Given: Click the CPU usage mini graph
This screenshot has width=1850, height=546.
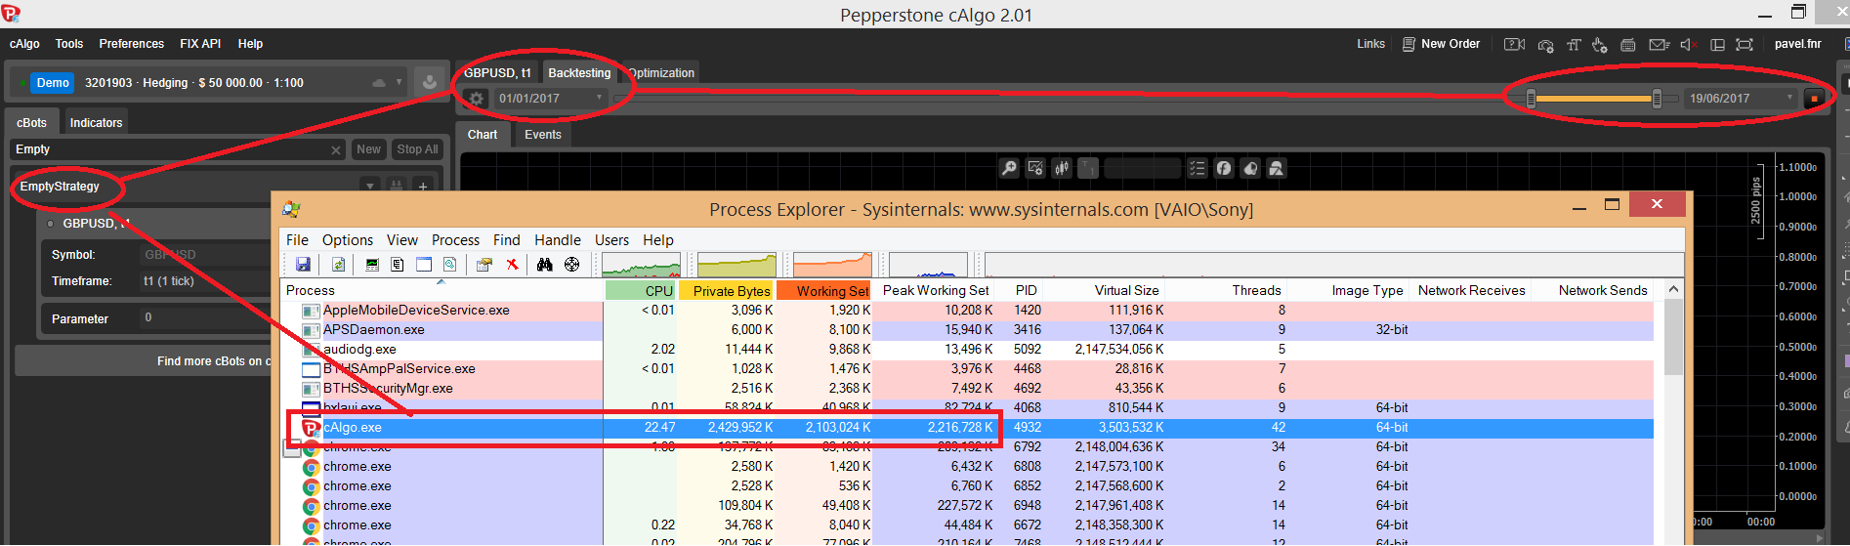Looking at the screenshot, I should pos(641,265).
